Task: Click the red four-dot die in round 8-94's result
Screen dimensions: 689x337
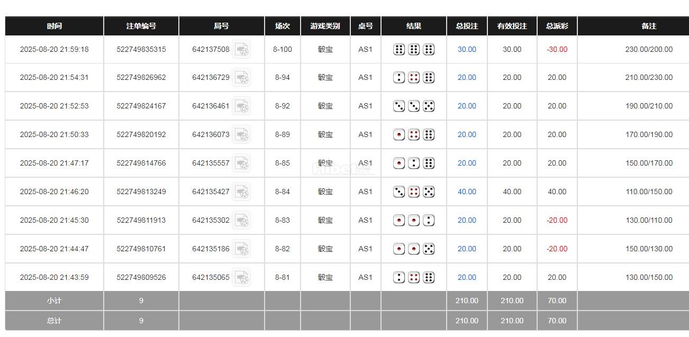Action: 413,78
